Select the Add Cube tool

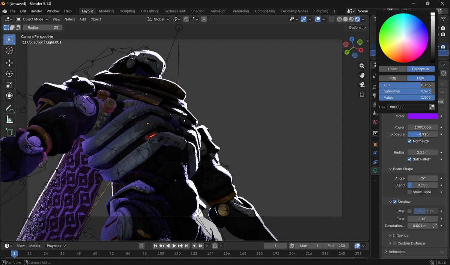click(x=9, y=132)
